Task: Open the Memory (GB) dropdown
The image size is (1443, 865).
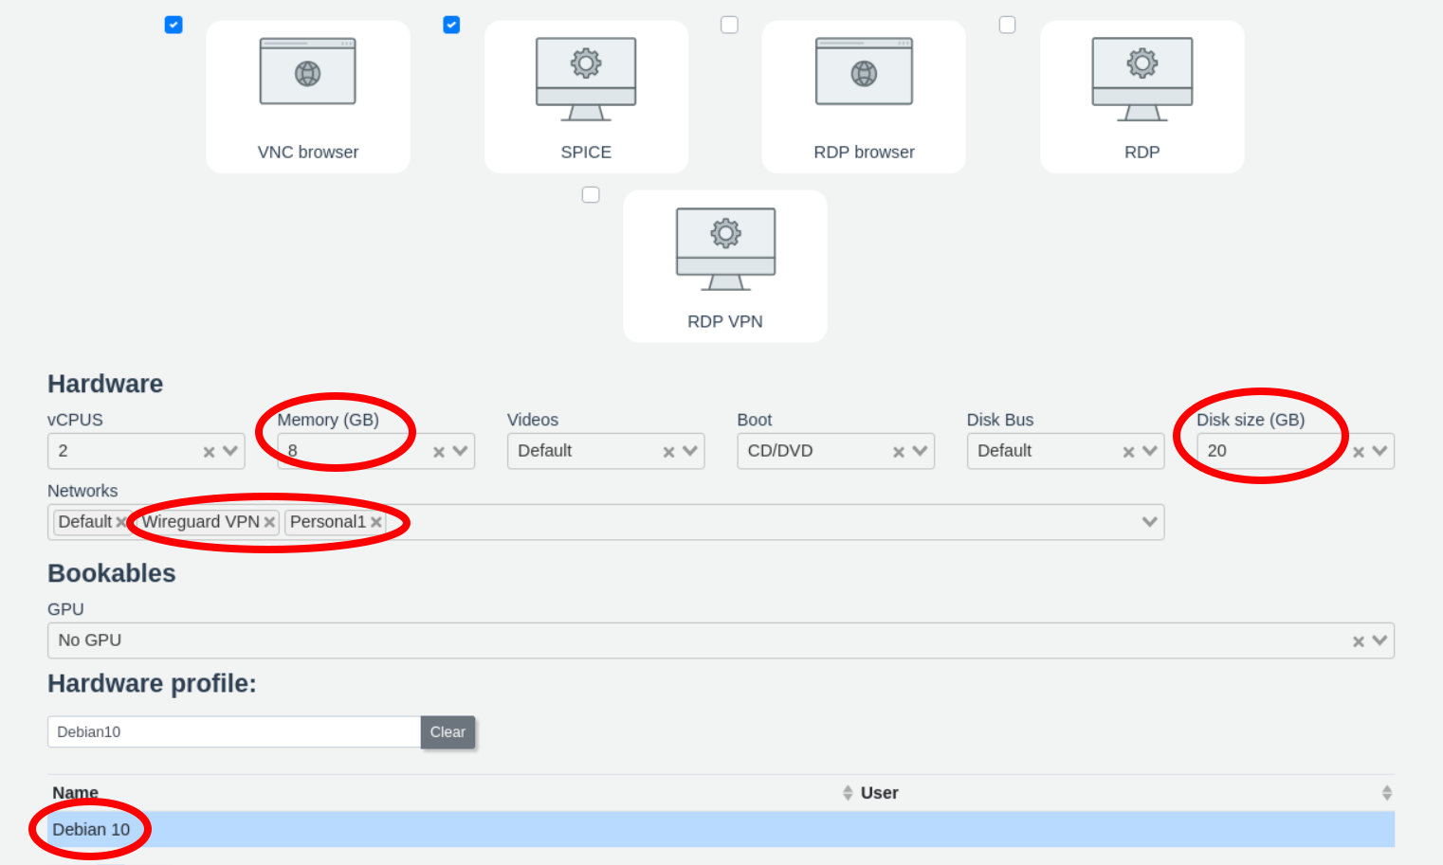Action: [x=461, y=451]
